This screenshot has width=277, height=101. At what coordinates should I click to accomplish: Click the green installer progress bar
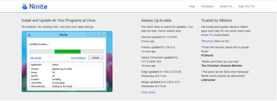point(67,52)
